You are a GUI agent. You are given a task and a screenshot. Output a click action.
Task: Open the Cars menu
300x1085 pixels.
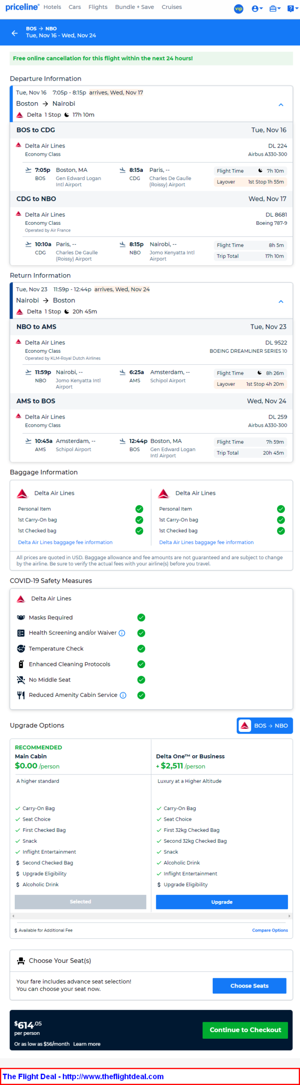[75, 7]
